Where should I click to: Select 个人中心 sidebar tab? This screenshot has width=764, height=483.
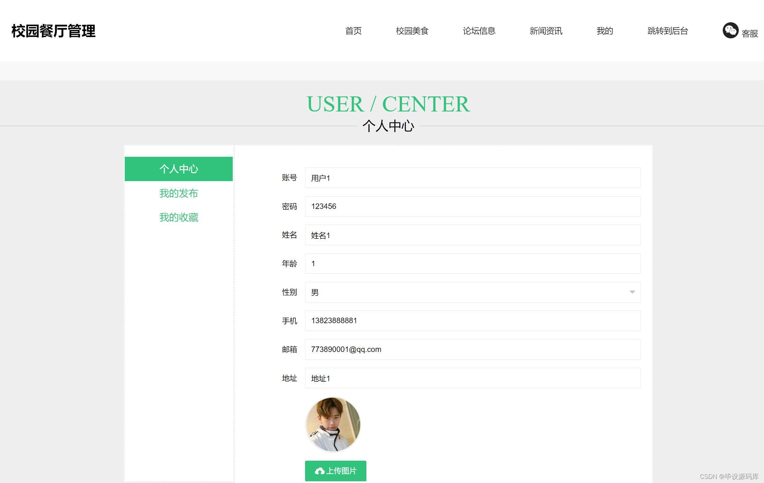[179, 169]
